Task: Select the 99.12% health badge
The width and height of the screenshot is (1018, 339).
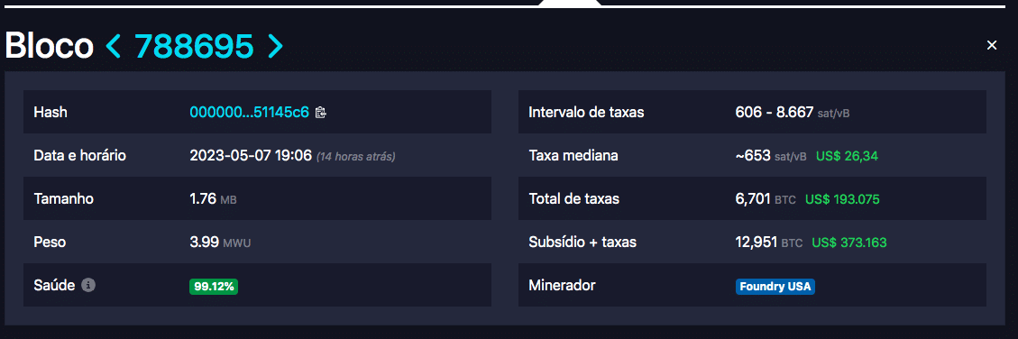Action: pos(214,287)
